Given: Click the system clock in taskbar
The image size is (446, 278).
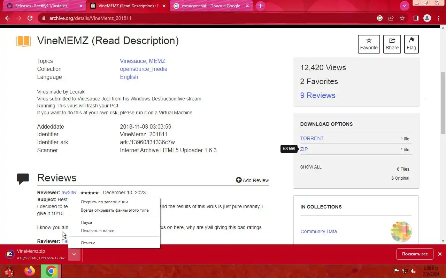Looking at the screenshot, I should pos(431,271).
